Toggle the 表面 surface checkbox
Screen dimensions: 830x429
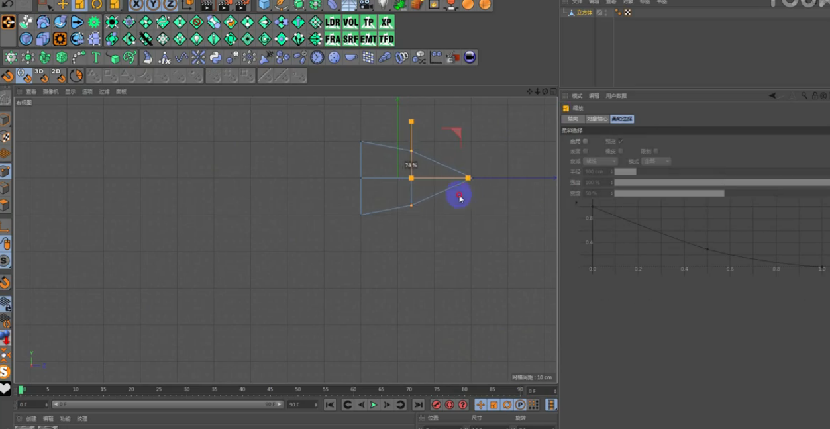click(585, 151)
